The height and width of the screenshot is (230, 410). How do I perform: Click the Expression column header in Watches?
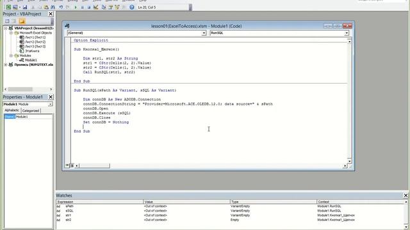click(100, 202)
